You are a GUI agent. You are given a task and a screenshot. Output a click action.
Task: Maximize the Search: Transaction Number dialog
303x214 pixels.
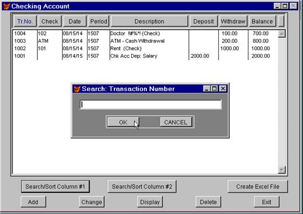click(x=214, y=89)
